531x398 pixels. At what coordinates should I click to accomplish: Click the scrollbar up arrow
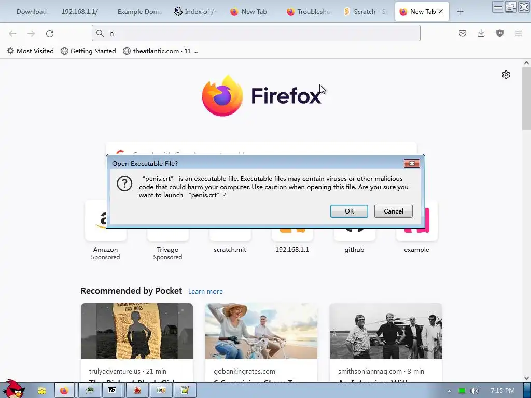tap(526, 63)
